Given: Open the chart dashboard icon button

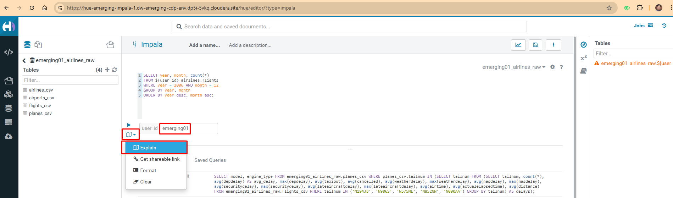Looking at the screenshot, I should click(x=518, y=45).
